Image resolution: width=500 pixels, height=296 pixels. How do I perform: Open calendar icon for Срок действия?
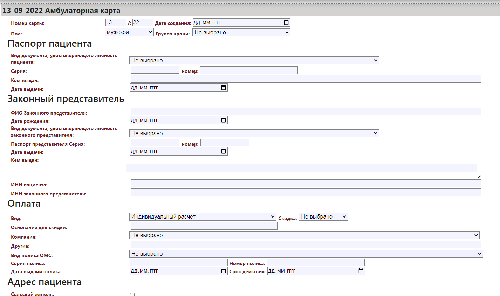click(361, 271)
